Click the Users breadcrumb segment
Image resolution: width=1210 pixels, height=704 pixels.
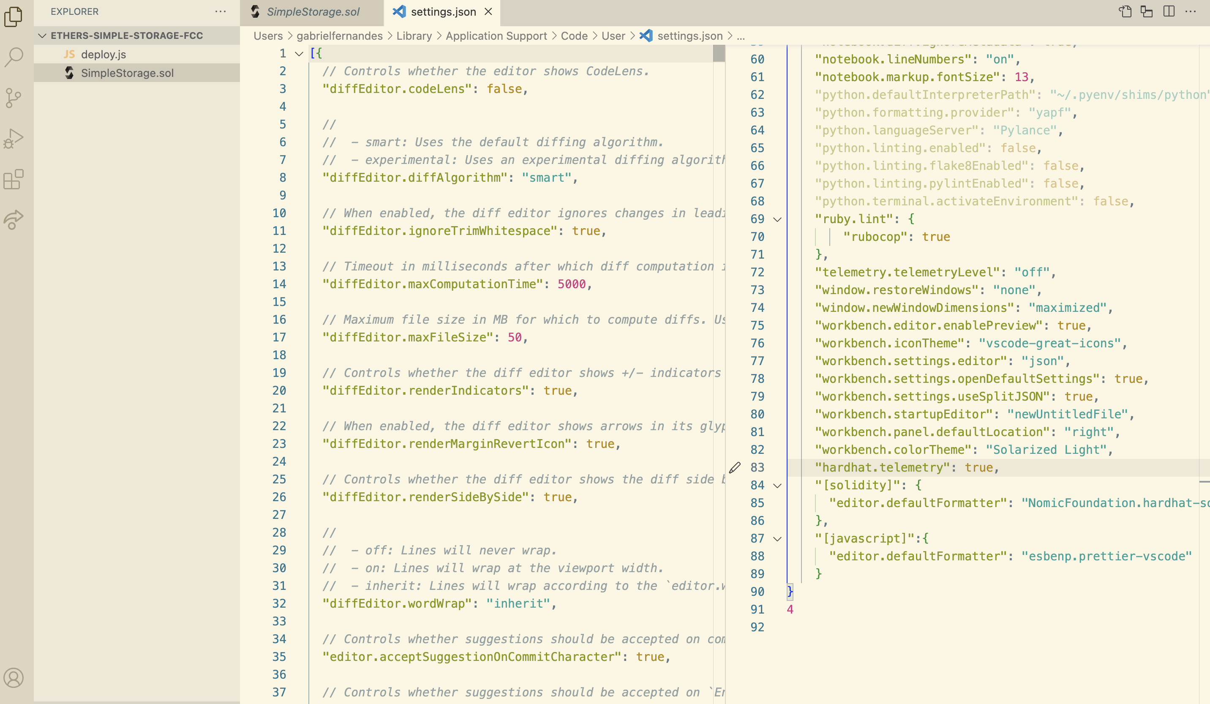tap(268, 36)
